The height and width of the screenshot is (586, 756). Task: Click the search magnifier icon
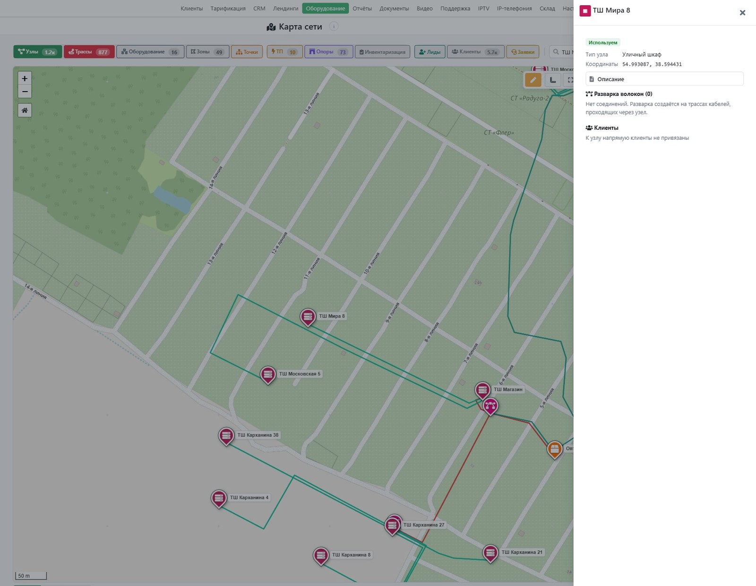tap(556, 52)
